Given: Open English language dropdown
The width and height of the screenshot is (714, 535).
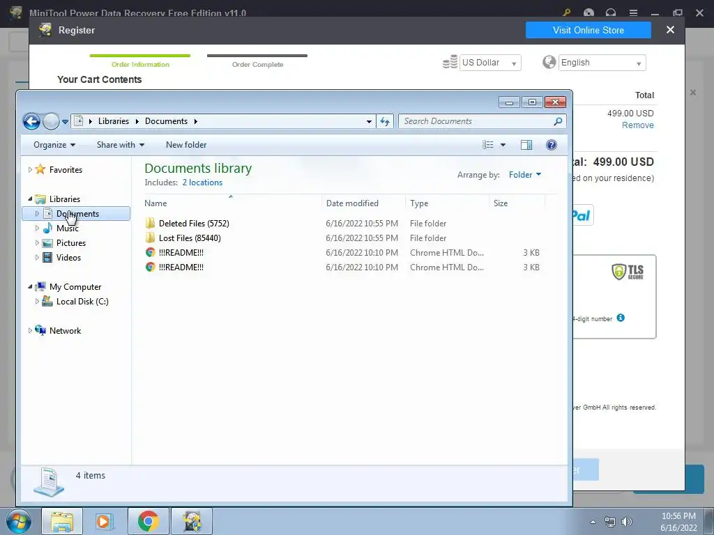Looking at the screenshot, I should (602, 63).
